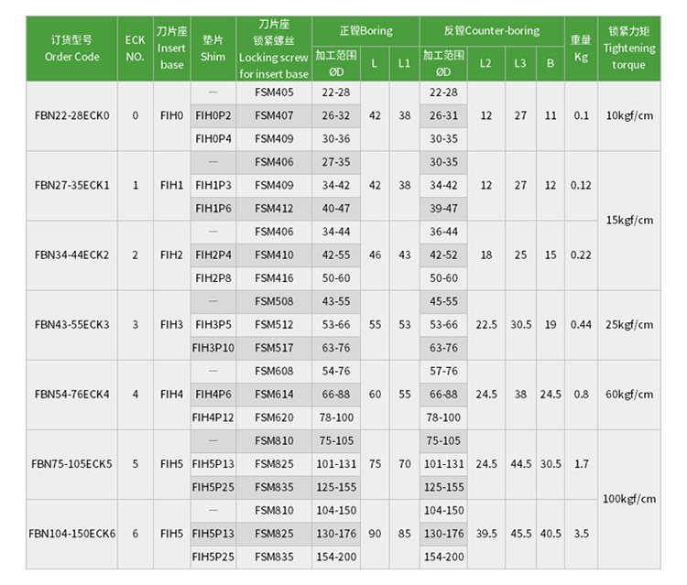Click the Order Code column header
The height and width of the screenshot is (585, 687).
pyautogui.click(x=71, y=49)
